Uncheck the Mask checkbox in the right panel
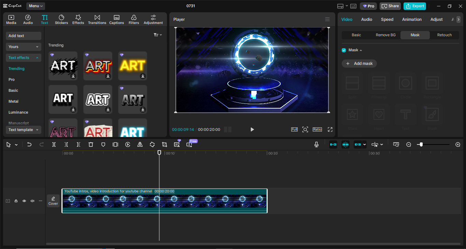The width and height of the screenshot is (466, 249). pos(344,50)
